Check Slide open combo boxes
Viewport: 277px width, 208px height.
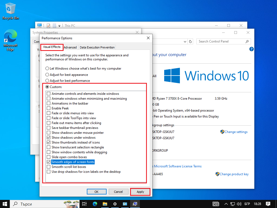pos(49,157)
